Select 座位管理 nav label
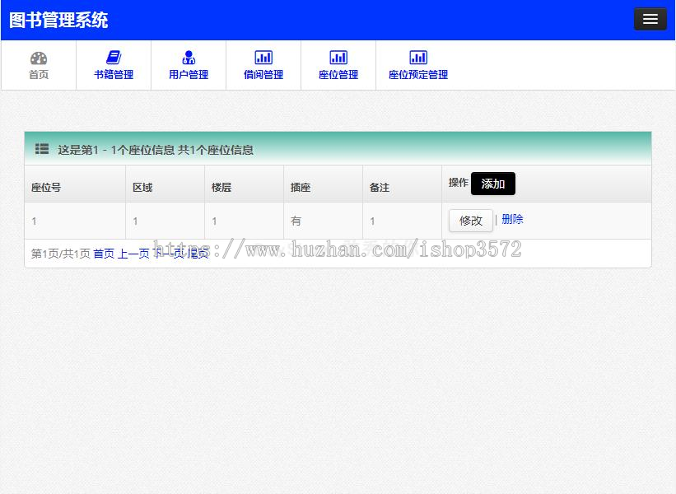 [x=338, y=75]
